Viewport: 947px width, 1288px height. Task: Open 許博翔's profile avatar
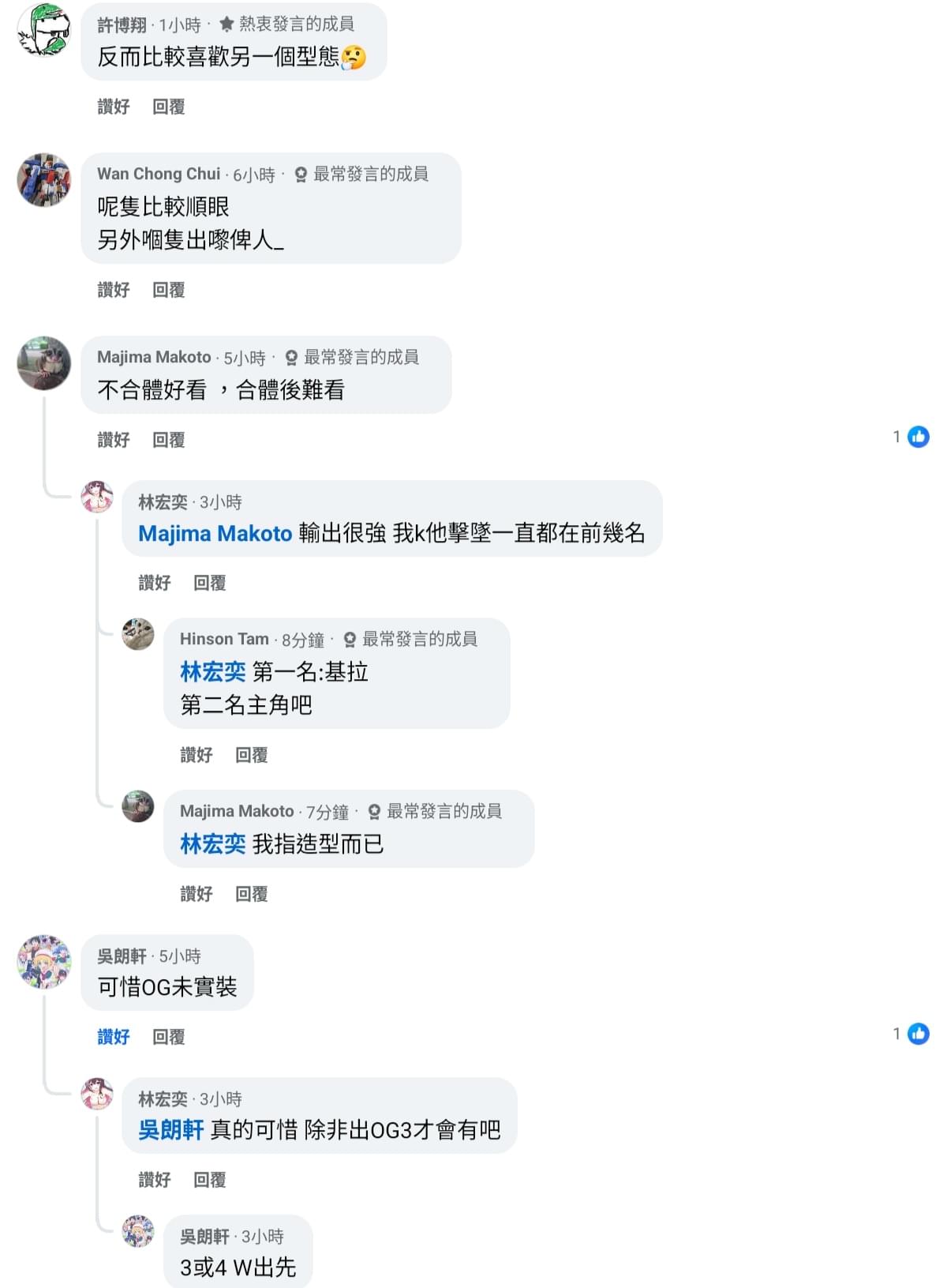[44, 30]
